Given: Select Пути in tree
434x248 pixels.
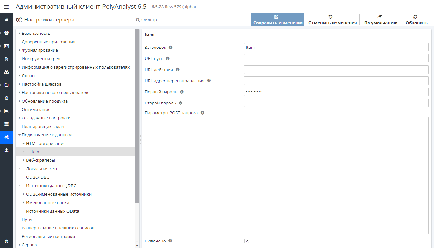Looking at the screenshot, I should [x=27, y=219].
